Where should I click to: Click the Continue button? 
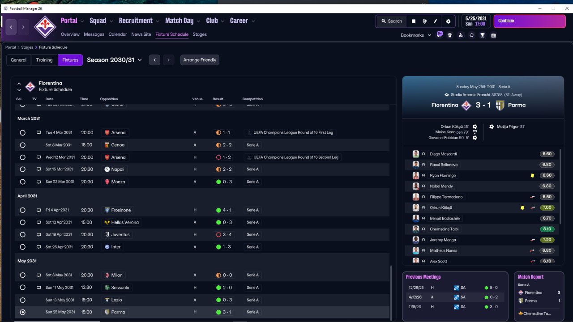click(x=529, y=21)
